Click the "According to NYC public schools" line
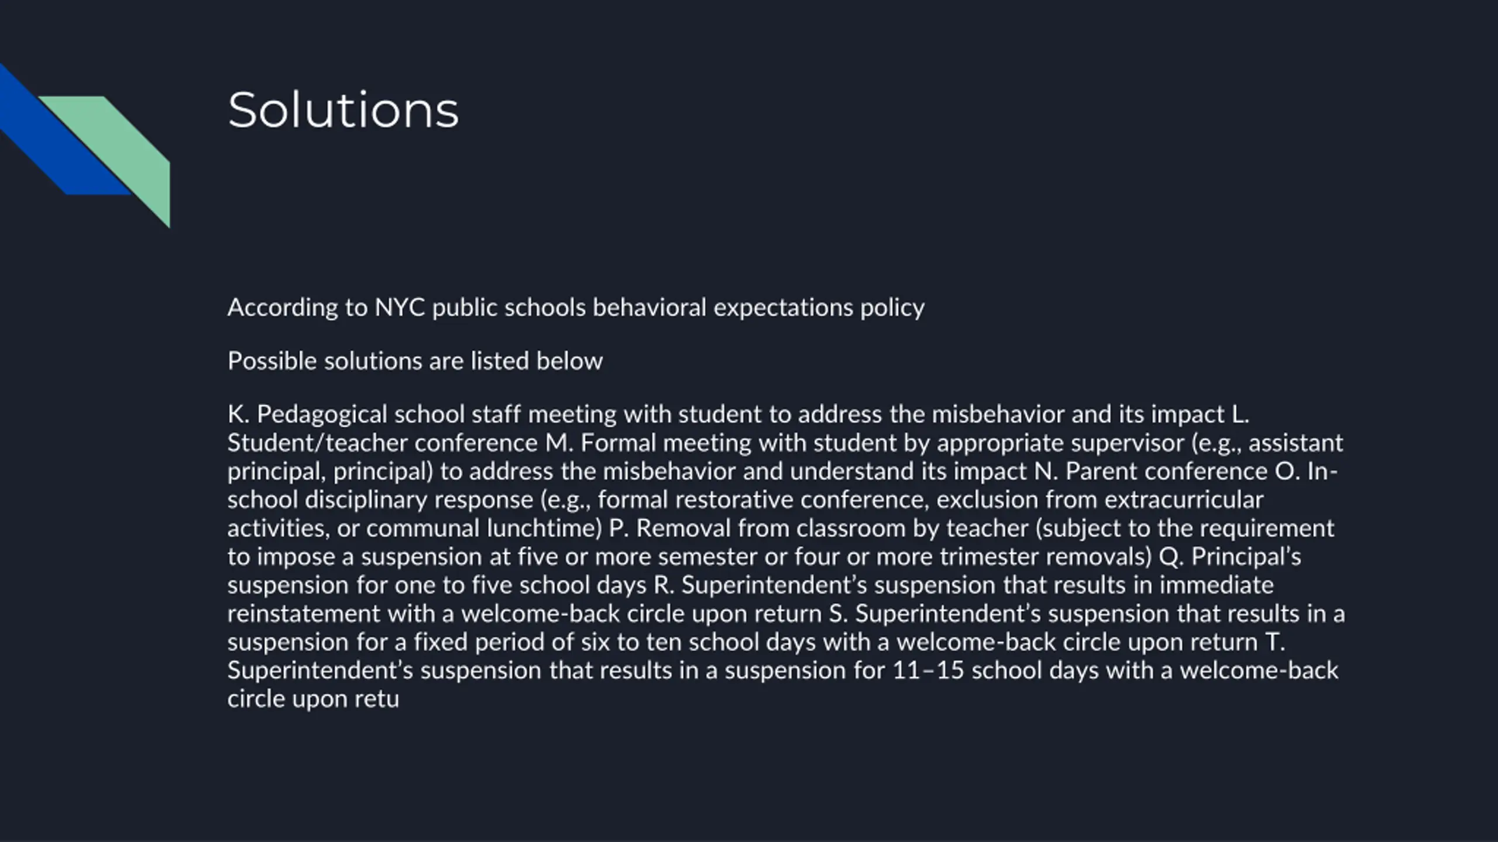This screenshot has height=842, width=1498. tap(576, 308)
